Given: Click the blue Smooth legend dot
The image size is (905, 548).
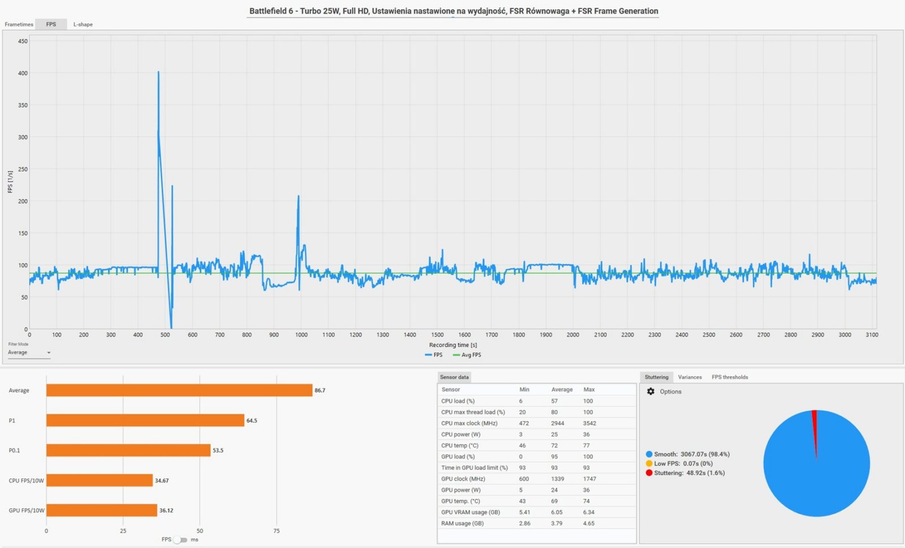Looking at the screenshot, I should pyautogui.click(x=649, y=454).
